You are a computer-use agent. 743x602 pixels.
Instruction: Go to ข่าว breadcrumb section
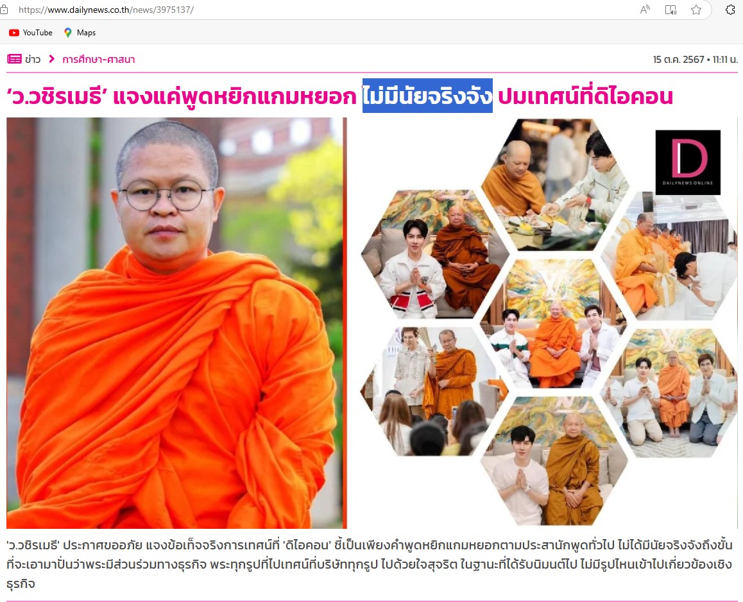tap(33, 59)
